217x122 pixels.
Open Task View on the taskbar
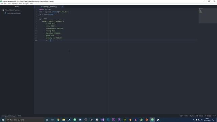(x=53, y=120)
